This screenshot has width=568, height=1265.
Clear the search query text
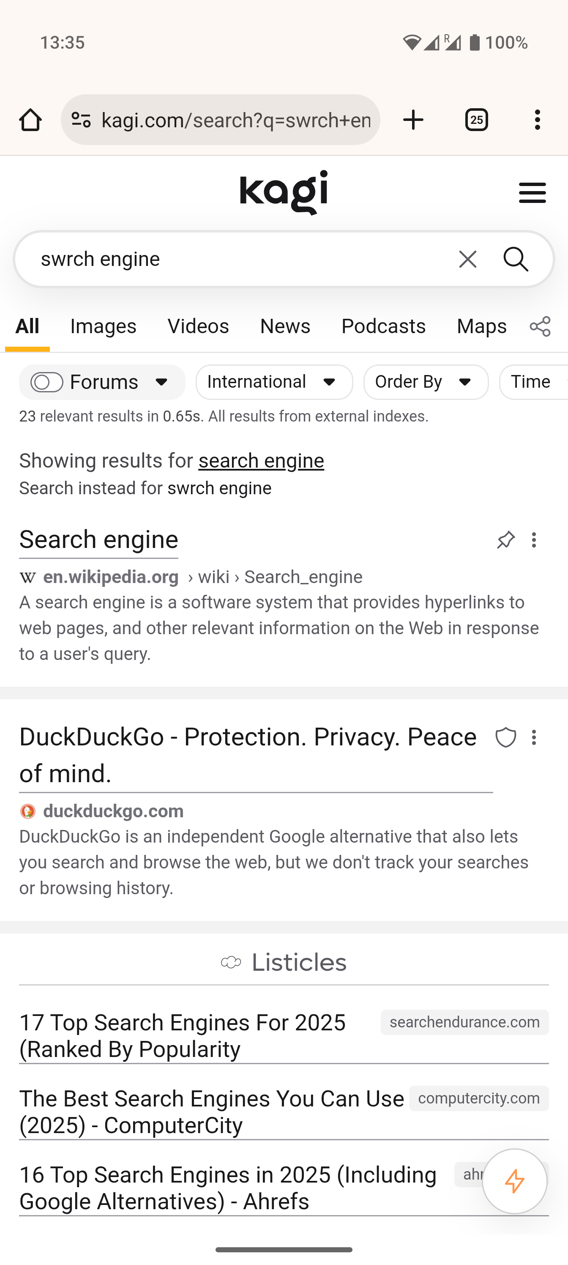coord(467,259)
